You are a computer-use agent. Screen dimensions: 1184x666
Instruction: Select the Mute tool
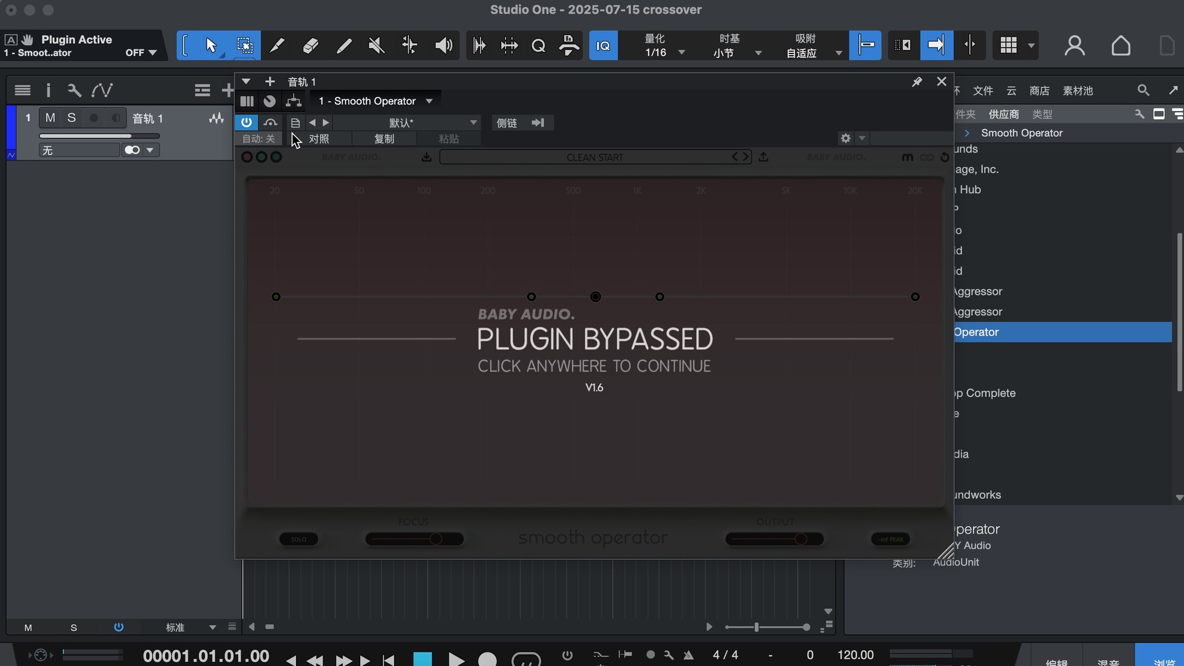click(376, 46)
